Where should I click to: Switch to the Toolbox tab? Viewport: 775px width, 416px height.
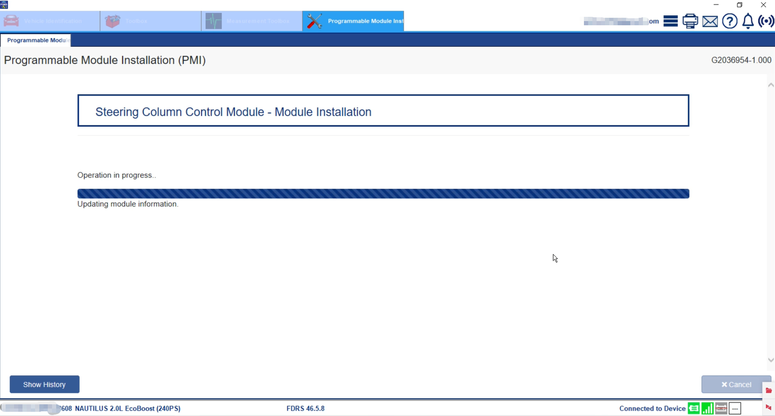pos(151,21)
